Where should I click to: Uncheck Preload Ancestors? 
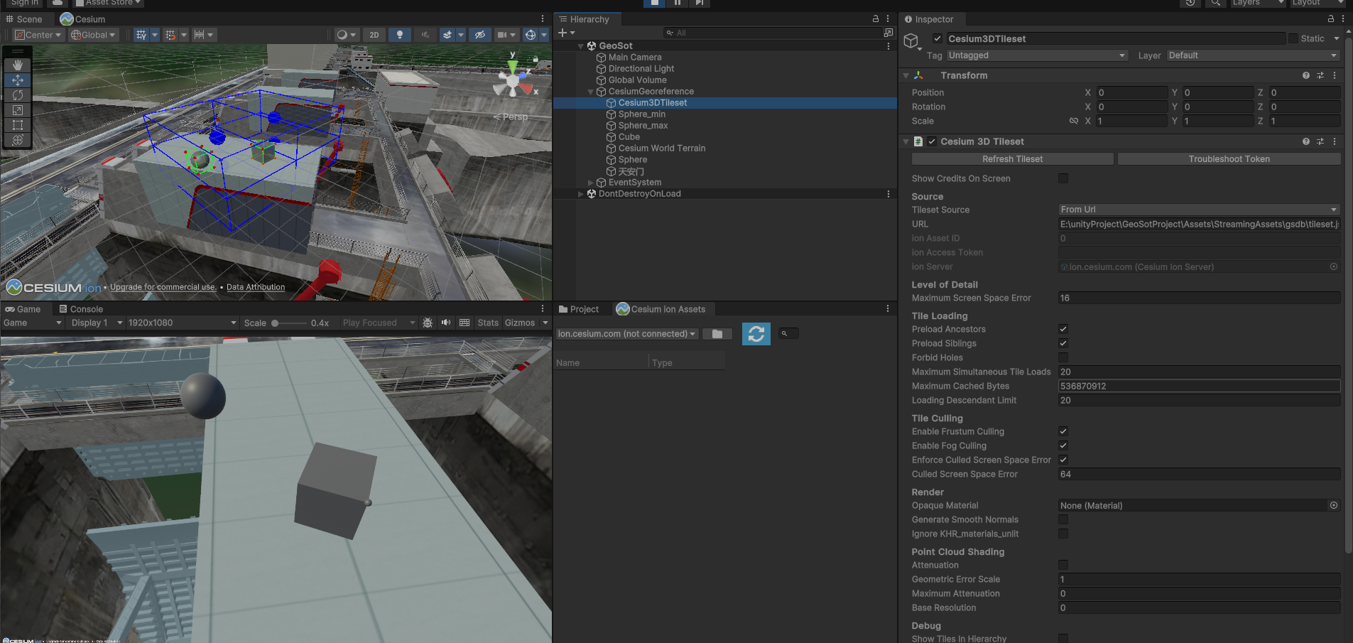(x=1063, y=329)
